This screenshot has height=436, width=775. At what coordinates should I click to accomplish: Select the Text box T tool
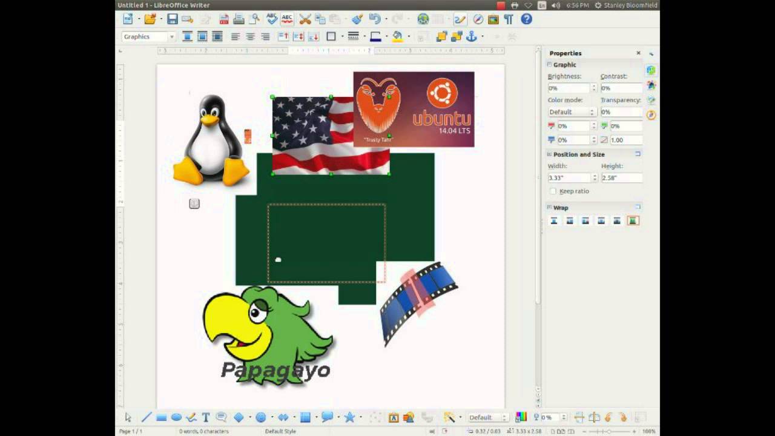pos(206,417)
